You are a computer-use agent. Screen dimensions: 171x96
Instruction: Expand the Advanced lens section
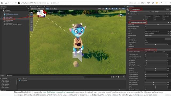(x=128, y=46)
